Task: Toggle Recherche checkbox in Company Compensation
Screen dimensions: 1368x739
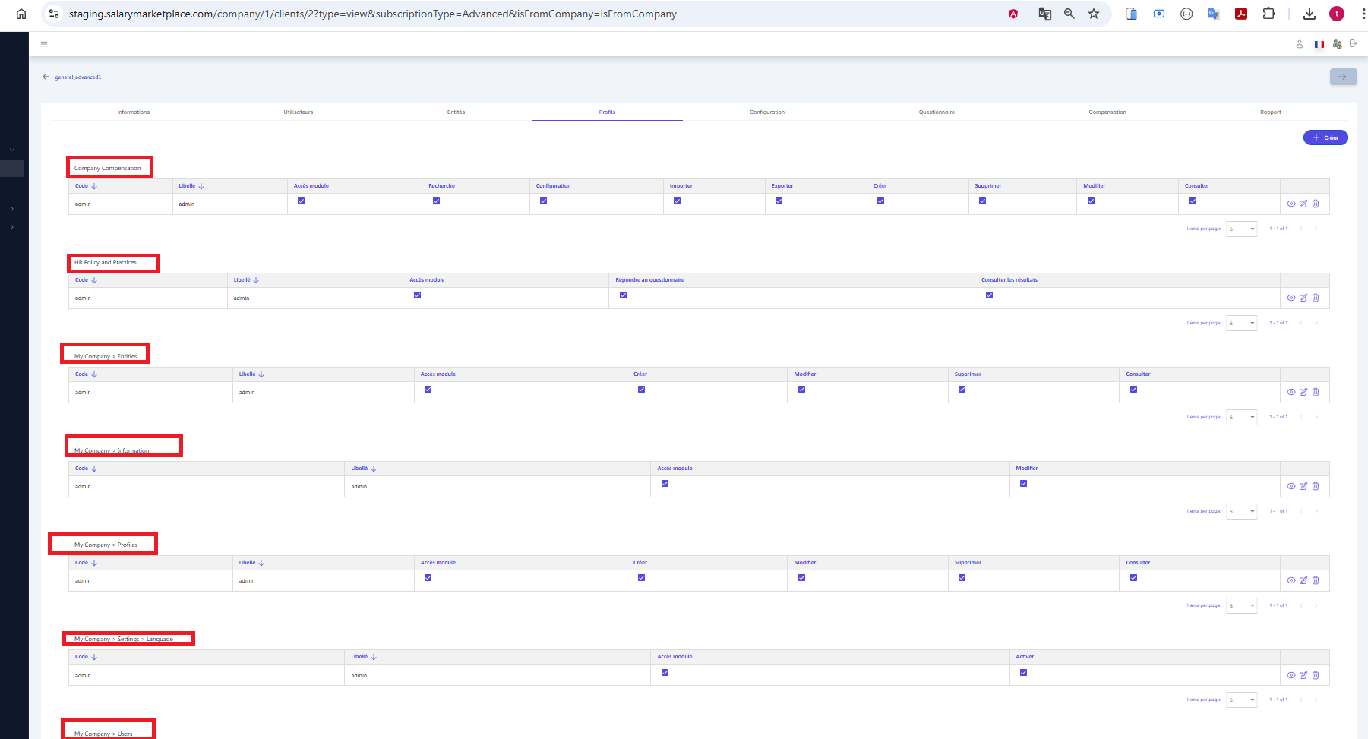Action: click(x=436, y=201)
